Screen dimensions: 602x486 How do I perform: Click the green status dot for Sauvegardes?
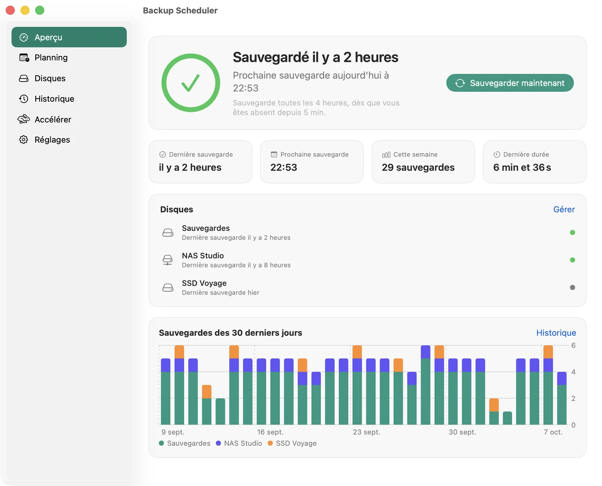tap(572, 233)
